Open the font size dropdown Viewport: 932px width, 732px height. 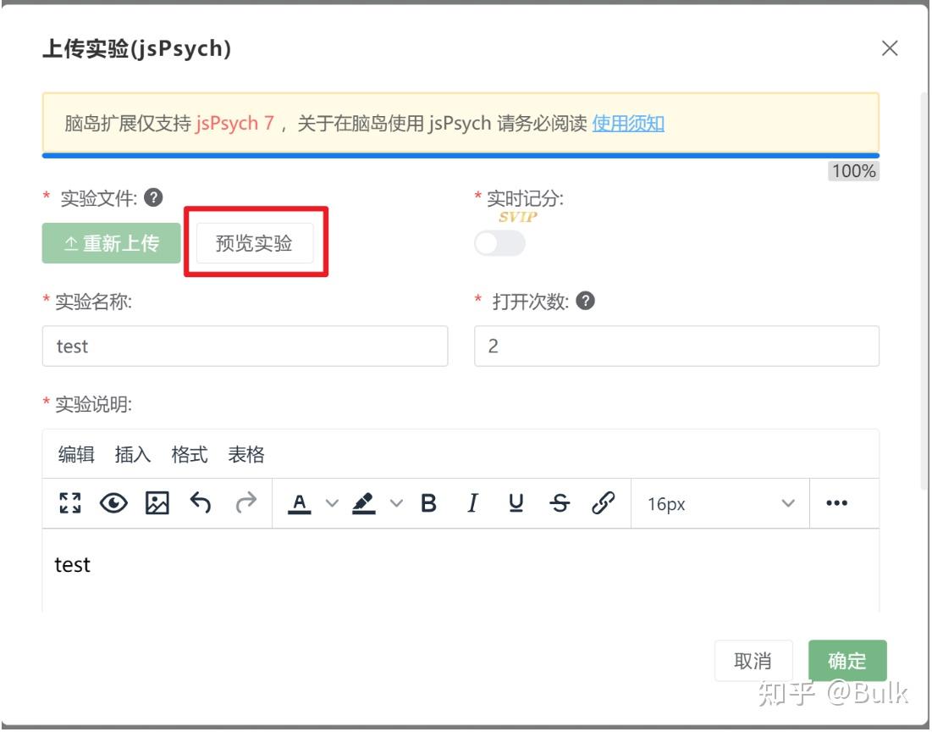point(720,502)
